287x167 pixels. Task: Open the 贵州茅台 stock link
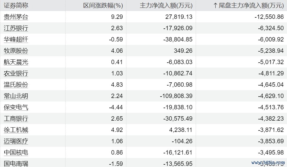[x=16, y=17]
